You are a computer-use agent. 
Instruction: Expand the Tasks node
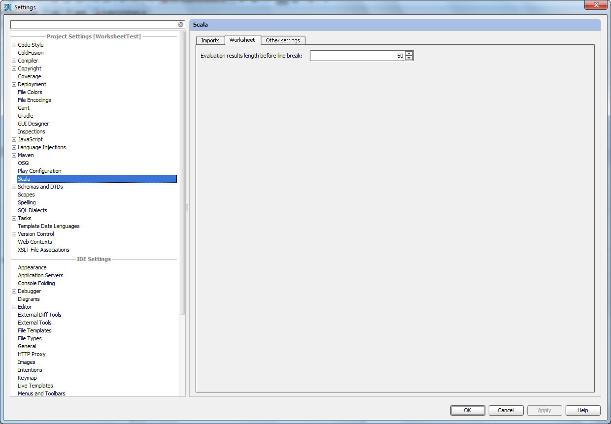14,218
